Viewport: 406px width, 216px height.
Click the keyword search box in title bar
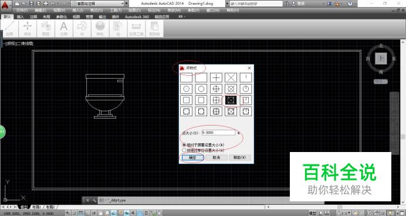tap(256, 4)
